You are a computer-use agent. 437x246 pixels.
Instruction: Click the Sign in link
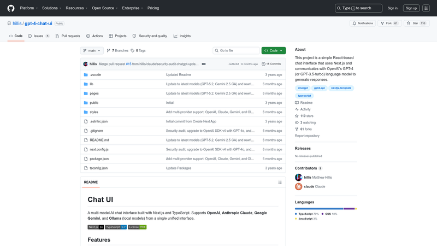coord(392,8)
